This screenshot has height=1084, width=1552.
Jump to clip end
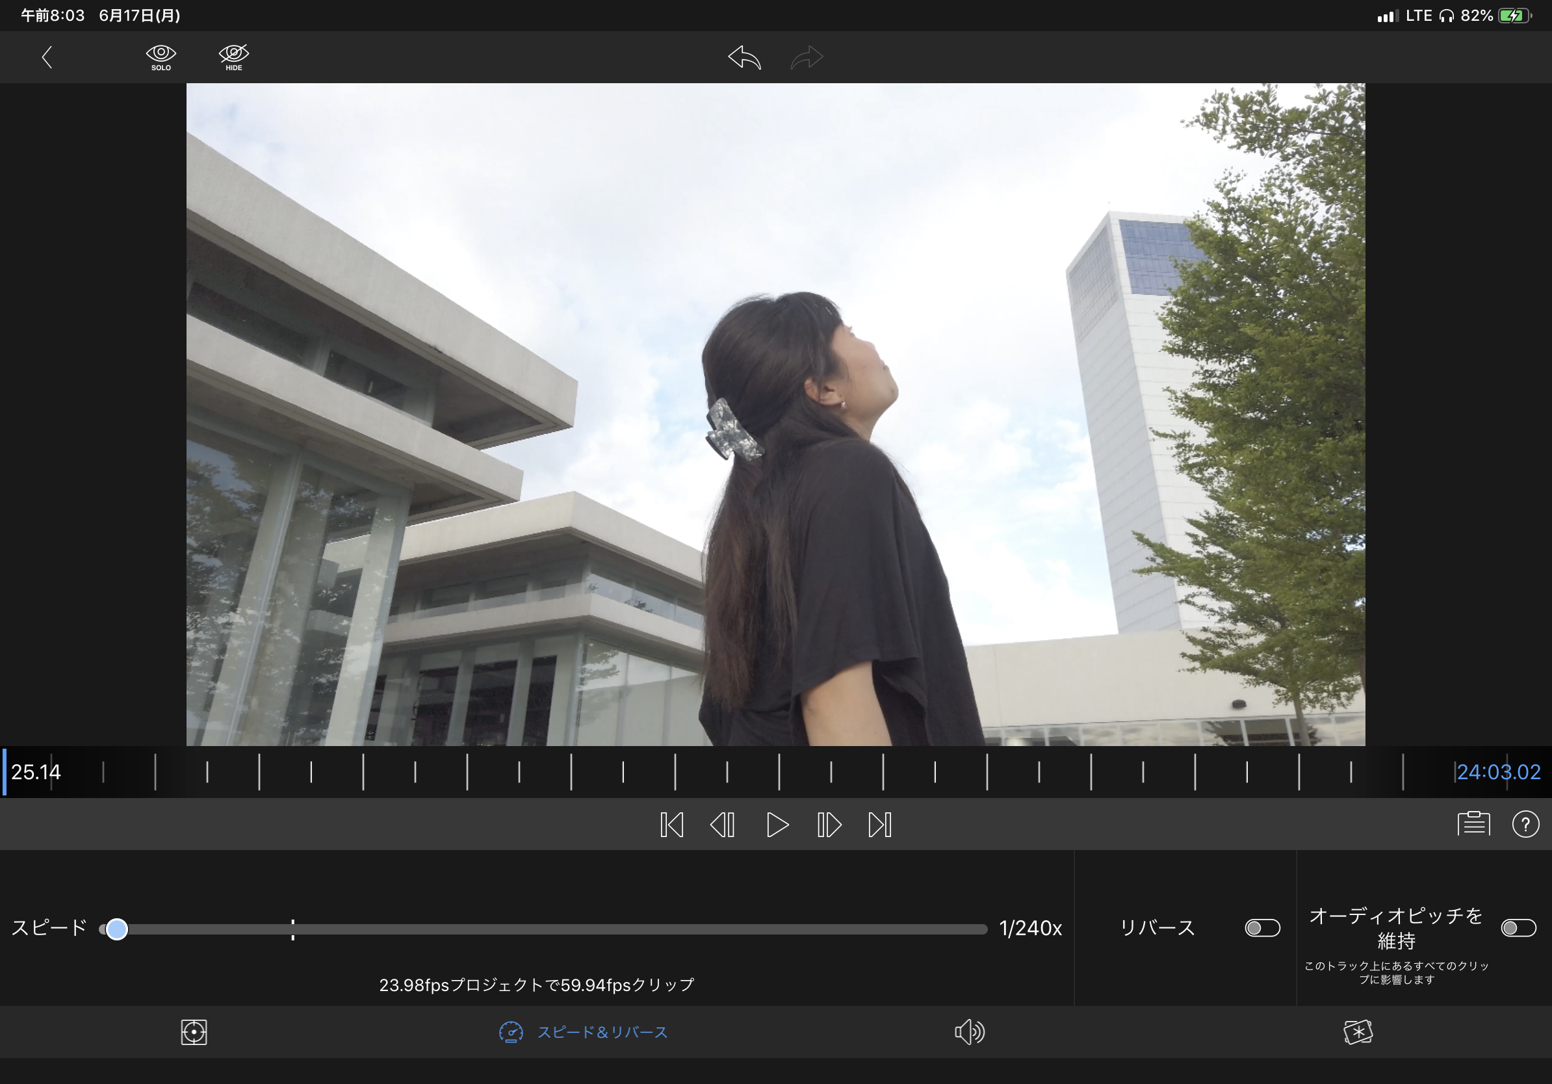[x=880, y=825]
